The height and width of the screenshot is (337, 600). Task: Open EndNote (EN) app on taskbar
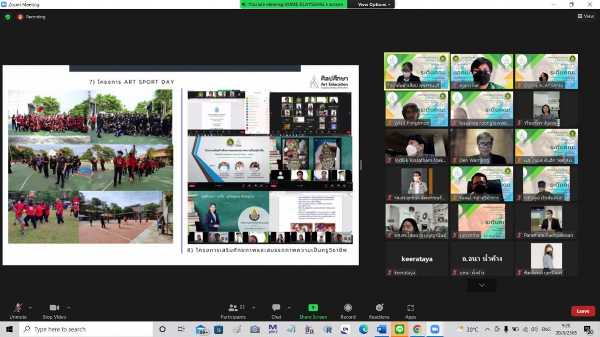coord(345,329)
